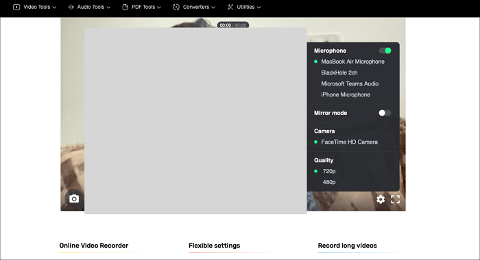Set quality to 480p
480x260 pixels.
[328, 183]
